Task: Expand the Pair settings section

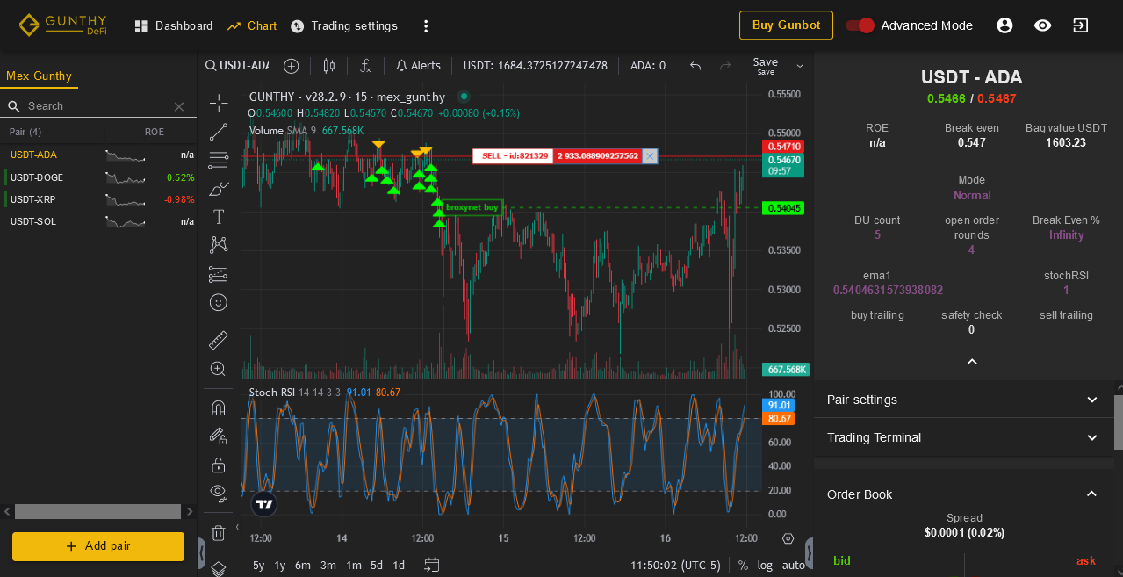Action: click(x=963, y=400)
